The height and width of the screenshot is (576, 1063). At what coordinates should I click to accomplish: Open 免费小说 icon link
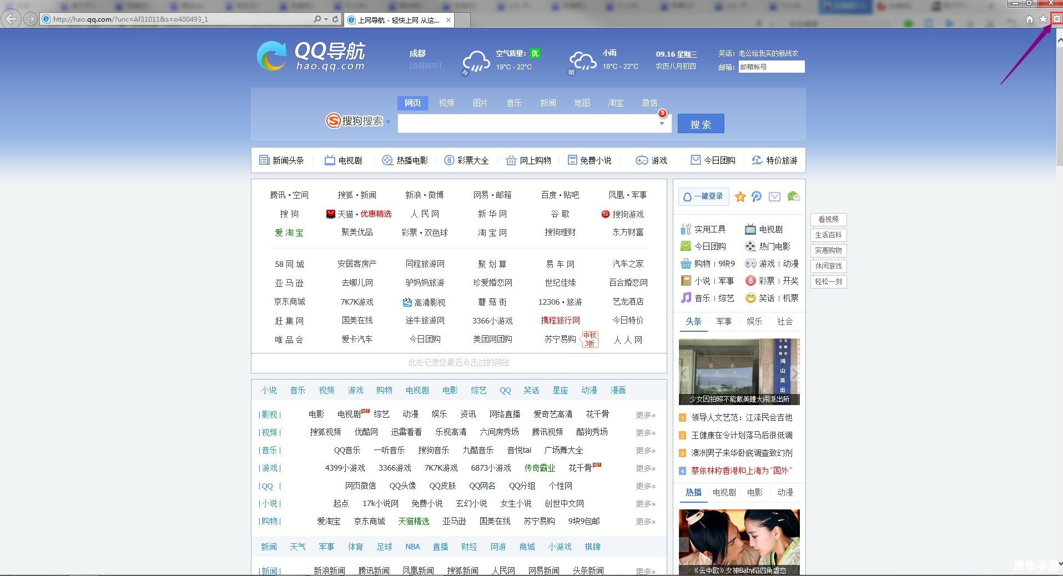click(x=590, y=160)
